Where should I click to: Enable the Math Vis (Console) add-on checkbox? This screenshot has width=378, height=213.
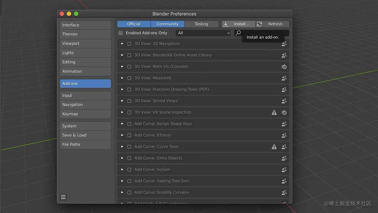point(129,67)
